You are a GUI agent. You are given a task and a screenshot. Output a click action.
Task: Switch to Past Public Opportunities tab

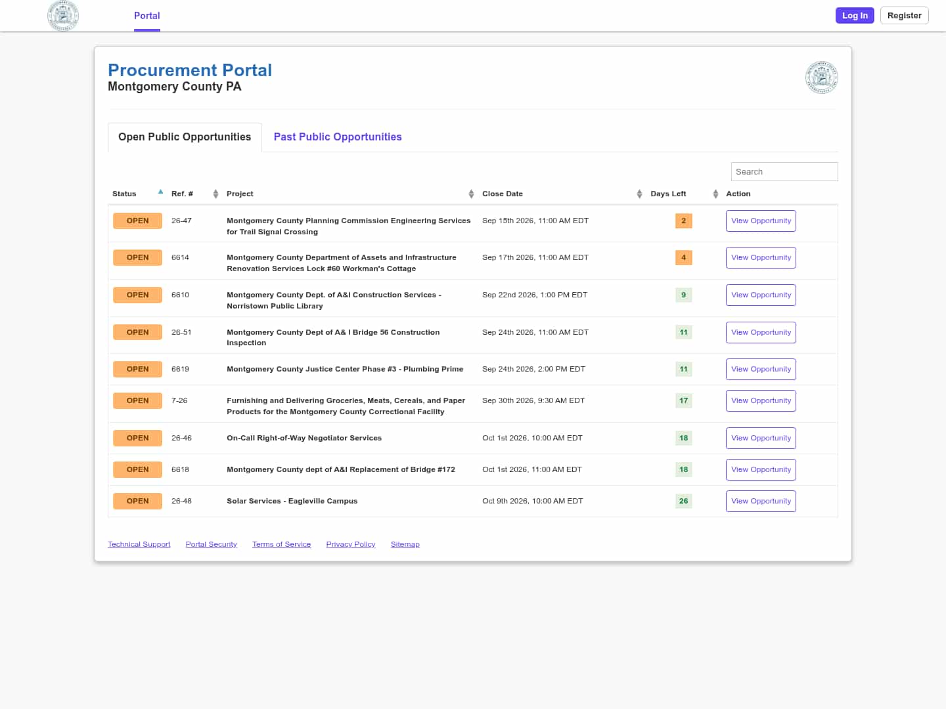pos(338,137)
